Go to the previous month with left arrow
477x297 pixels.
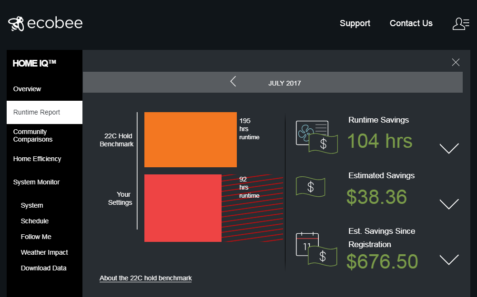233,82
